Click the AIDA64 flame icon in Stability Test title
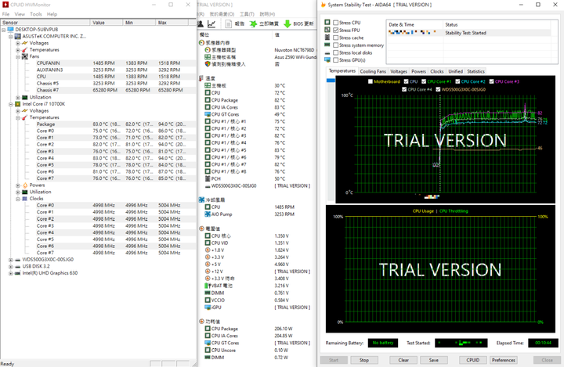Screen dimensions: 564x367 tap(323, 5)
